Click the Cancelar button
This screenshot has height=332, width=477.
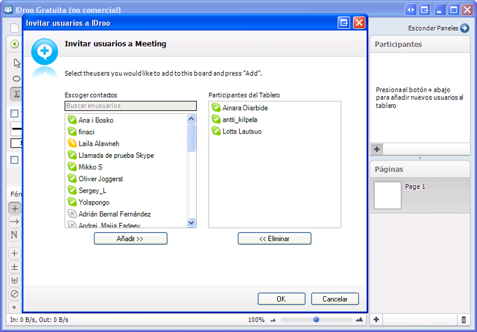[x=335, y=299]
